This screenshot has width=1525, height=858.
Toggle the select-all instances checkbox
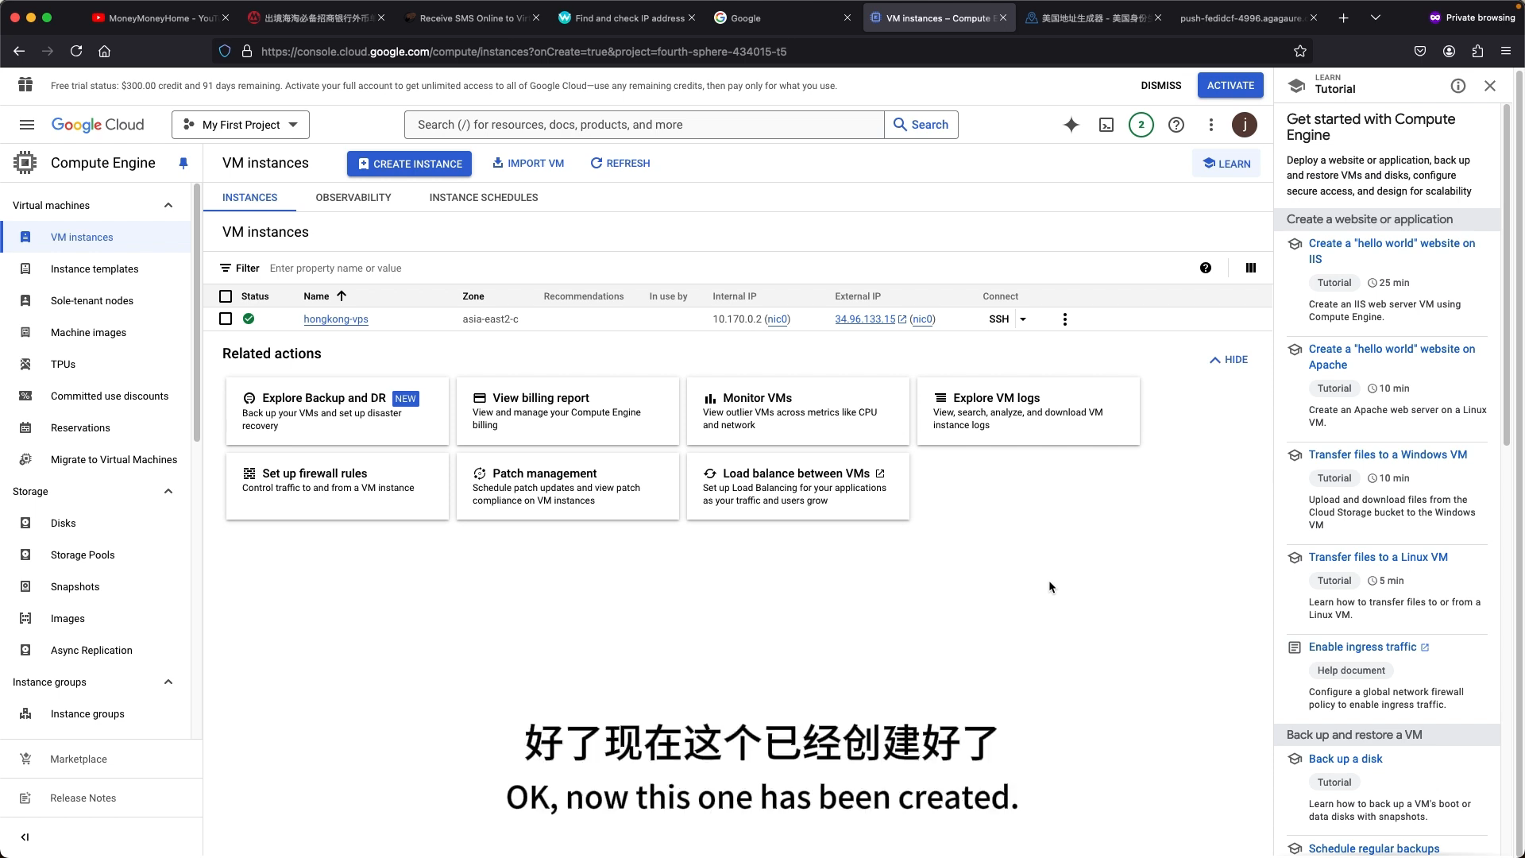tap(226, 296)
